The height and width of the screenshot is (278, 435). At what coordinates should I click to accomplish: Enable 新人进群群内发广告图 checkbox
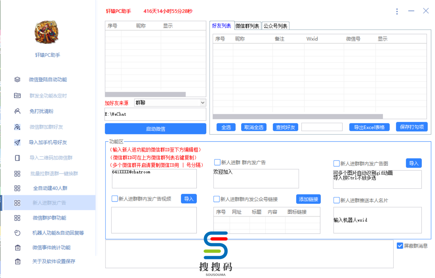click(x=336, y=164)
